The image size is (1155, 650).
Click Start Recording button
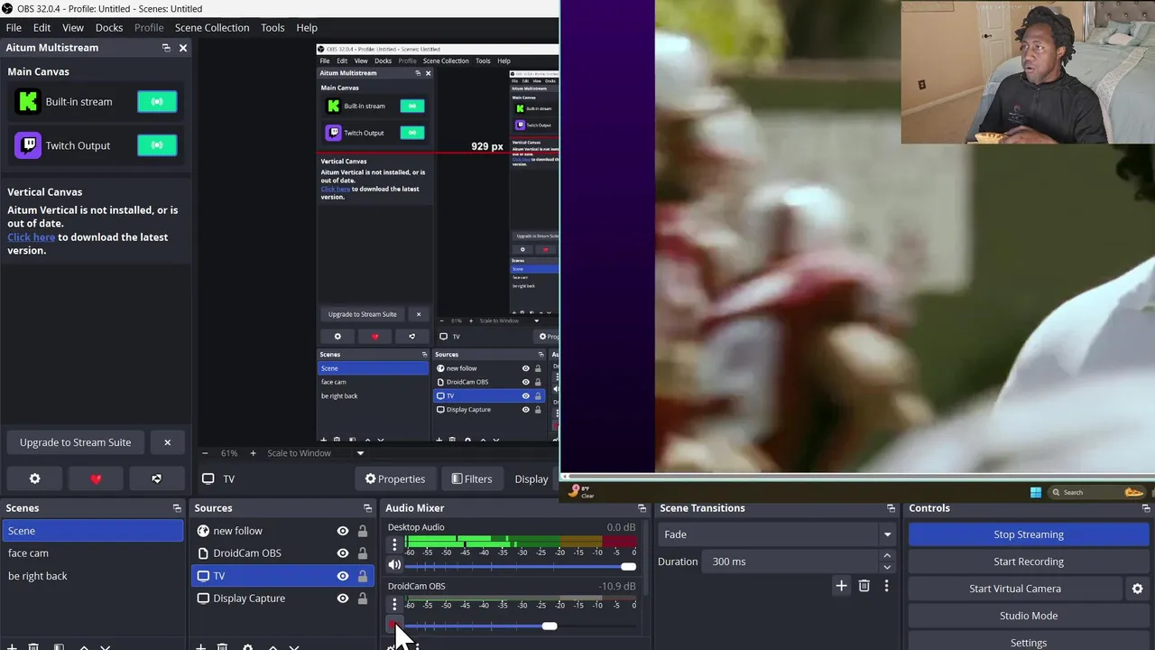1029,562
